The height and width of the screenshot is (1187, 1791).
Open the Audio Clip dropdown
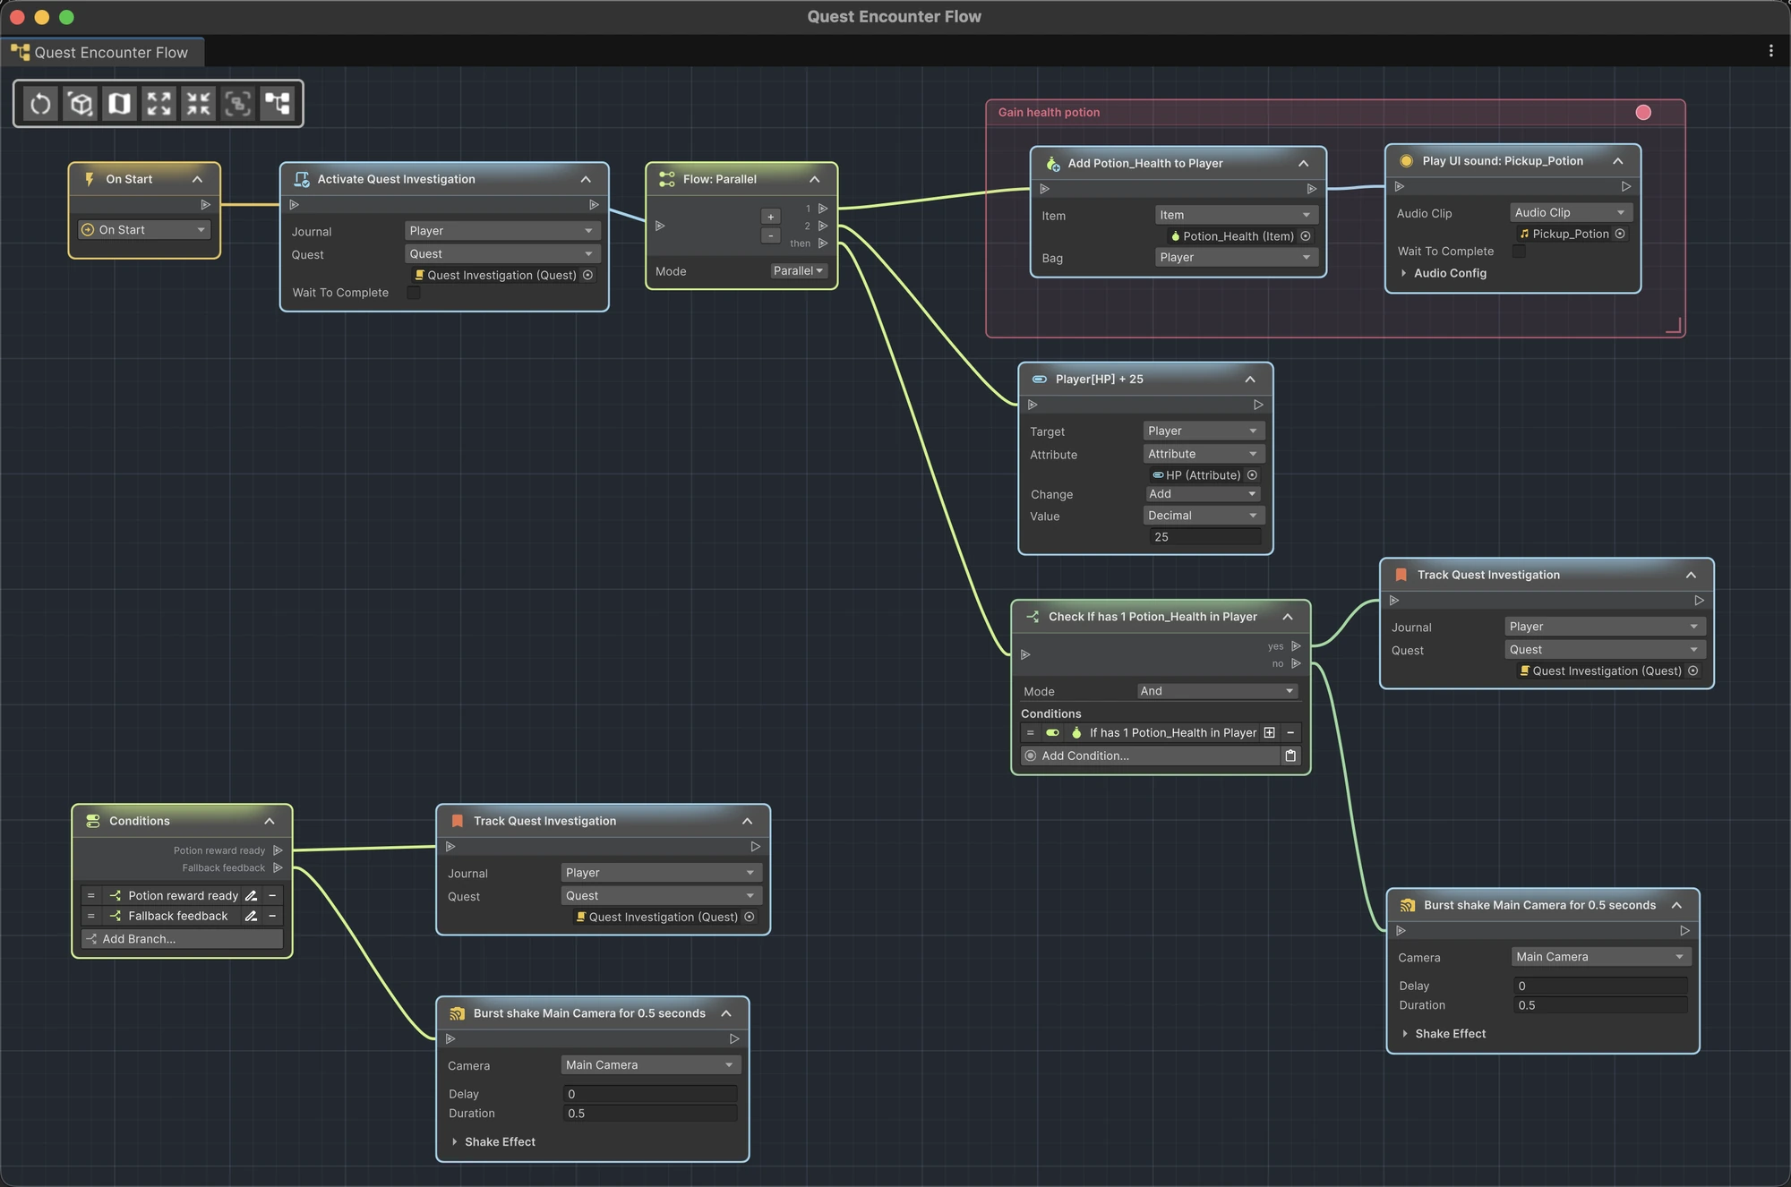[1571, 213]
